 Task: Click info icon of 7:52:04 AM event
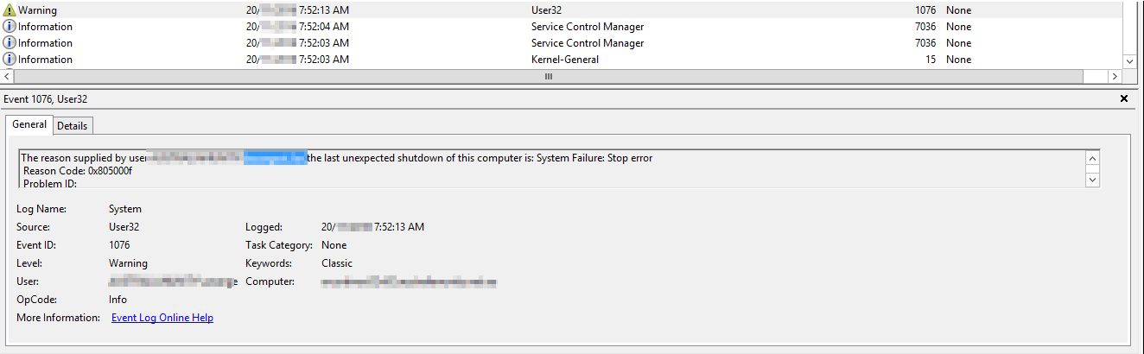10,27
